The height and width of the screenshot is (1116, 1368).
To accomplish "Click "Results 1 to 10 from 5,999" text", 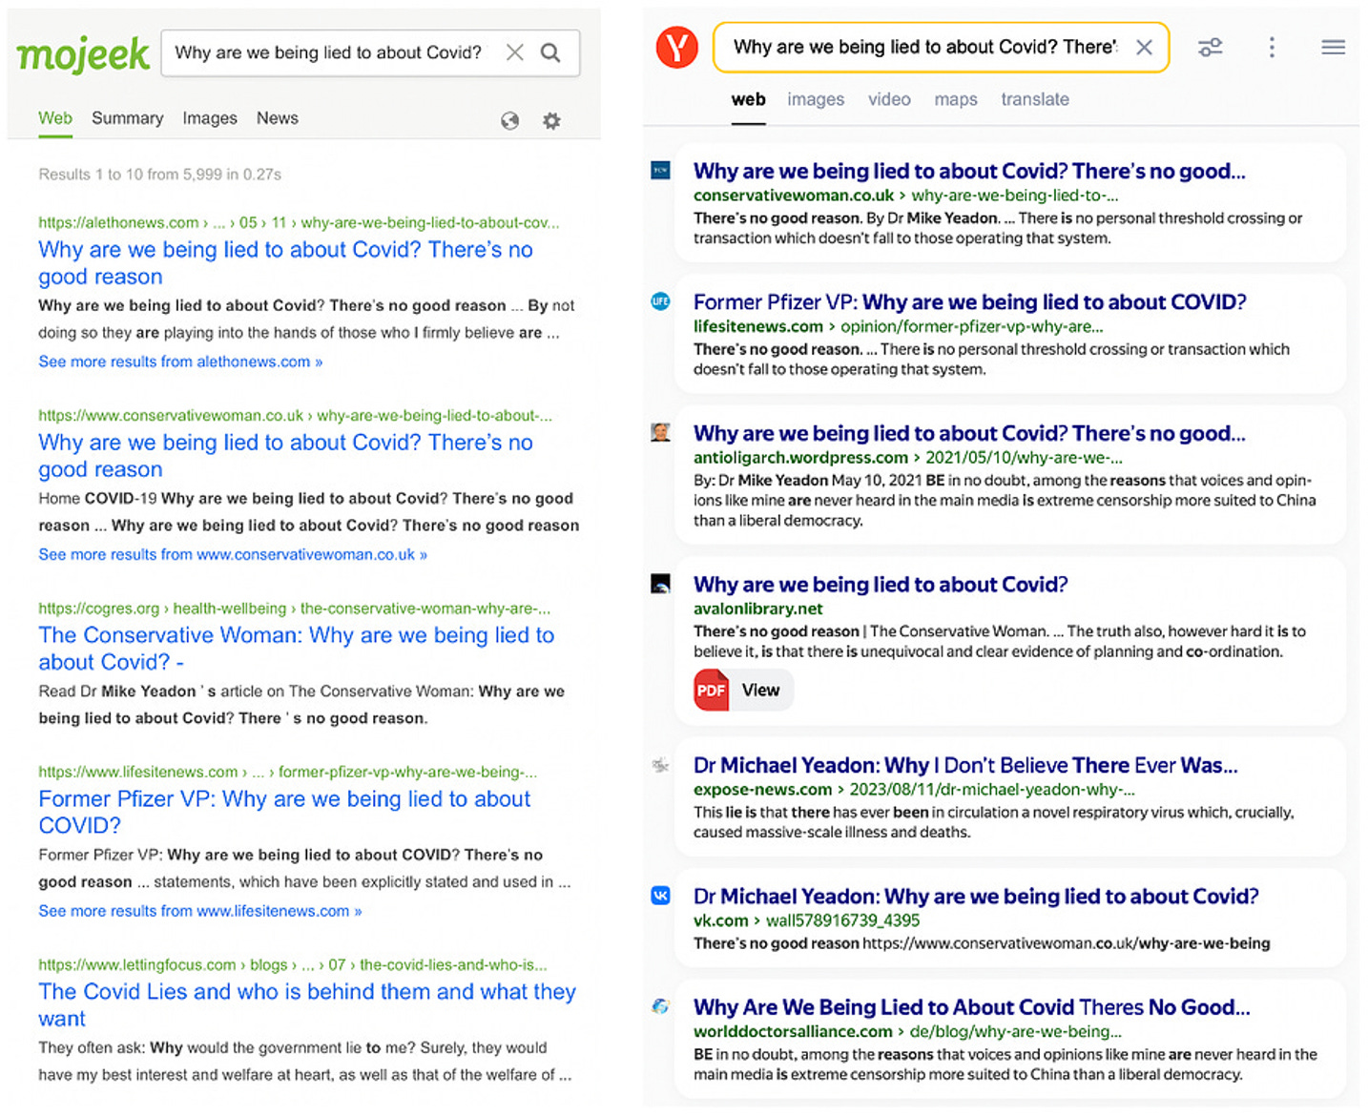I will (x=160, y=174).
